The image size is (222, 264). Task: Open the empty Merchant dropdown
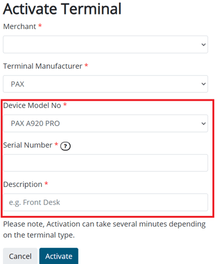[x=106, y=45]
